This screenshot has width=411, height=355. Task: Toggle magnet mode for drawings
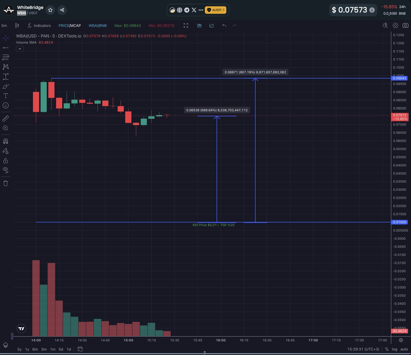(5, 141)
